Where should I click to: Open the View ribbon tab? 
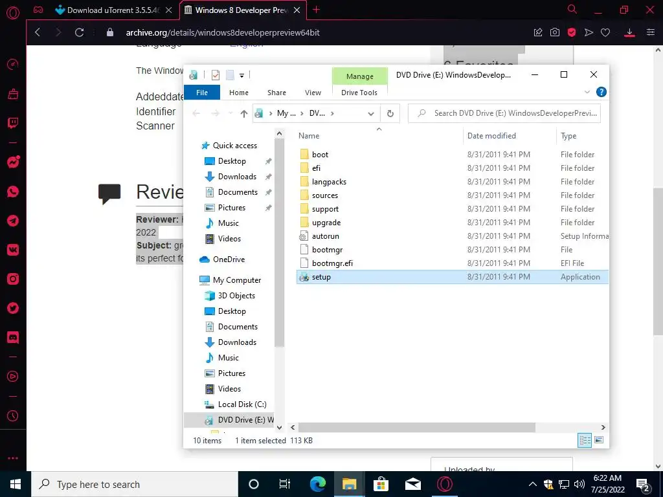click(313, 93)
